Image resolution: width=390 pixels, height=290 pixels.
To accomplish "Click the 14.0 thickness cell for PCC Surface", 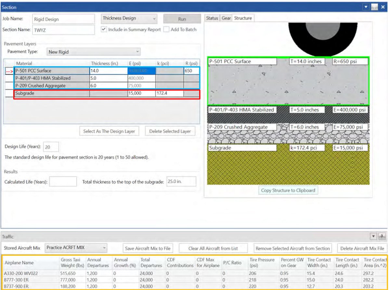I will click(109, 71).
